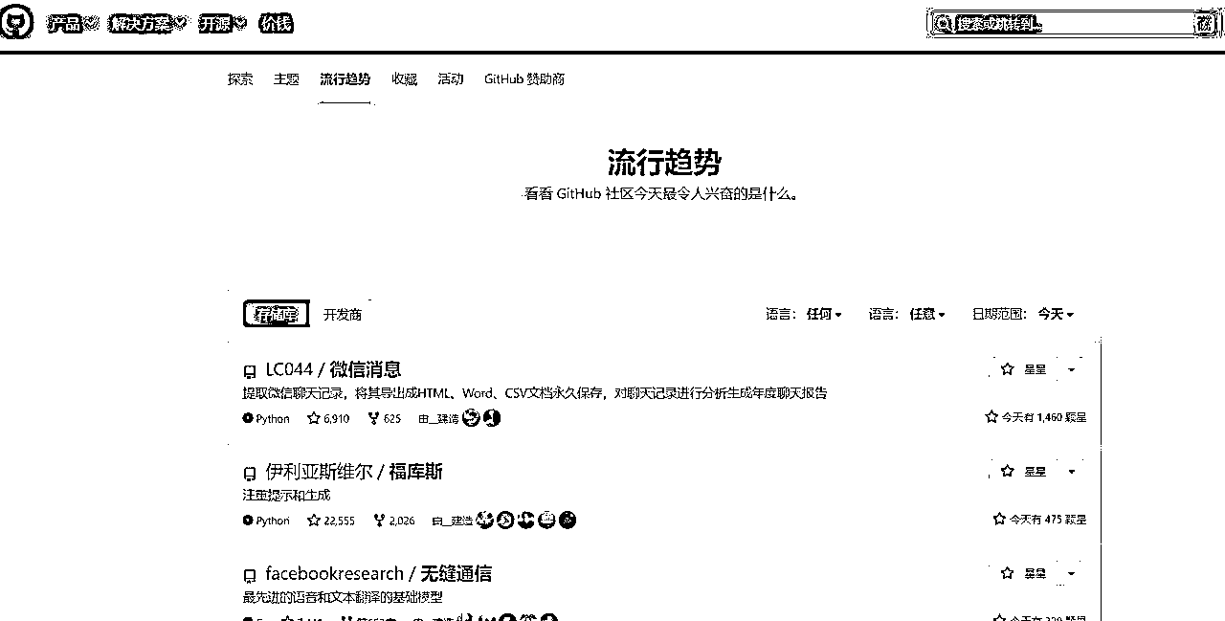Click the 流行趋势 page heading

tap(664, 162)
